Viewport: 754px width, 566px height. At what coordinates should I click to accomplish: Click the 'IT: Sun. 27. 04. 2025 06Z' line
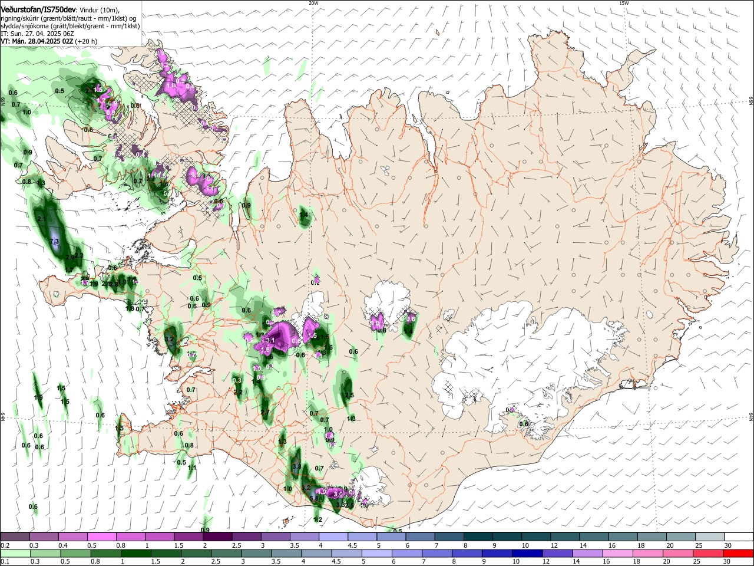(x=37, y=34)
